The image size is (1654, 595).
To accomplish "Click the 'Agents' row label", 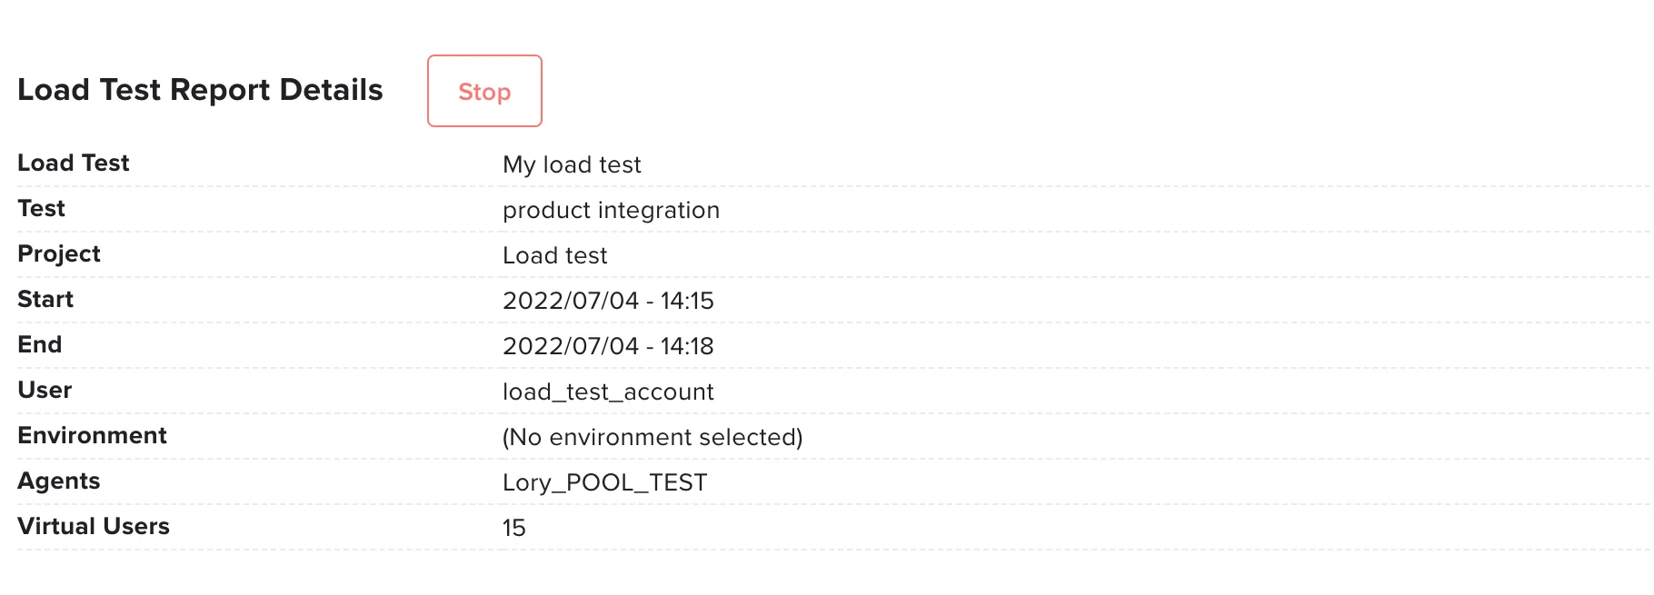I will [x=58, y=481].
